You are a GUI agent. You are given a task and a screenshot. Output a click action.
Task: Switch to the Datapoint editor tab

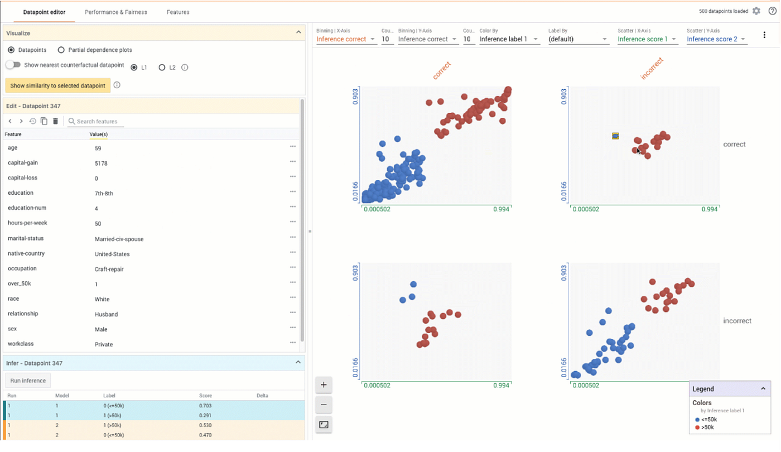[44, 12]
